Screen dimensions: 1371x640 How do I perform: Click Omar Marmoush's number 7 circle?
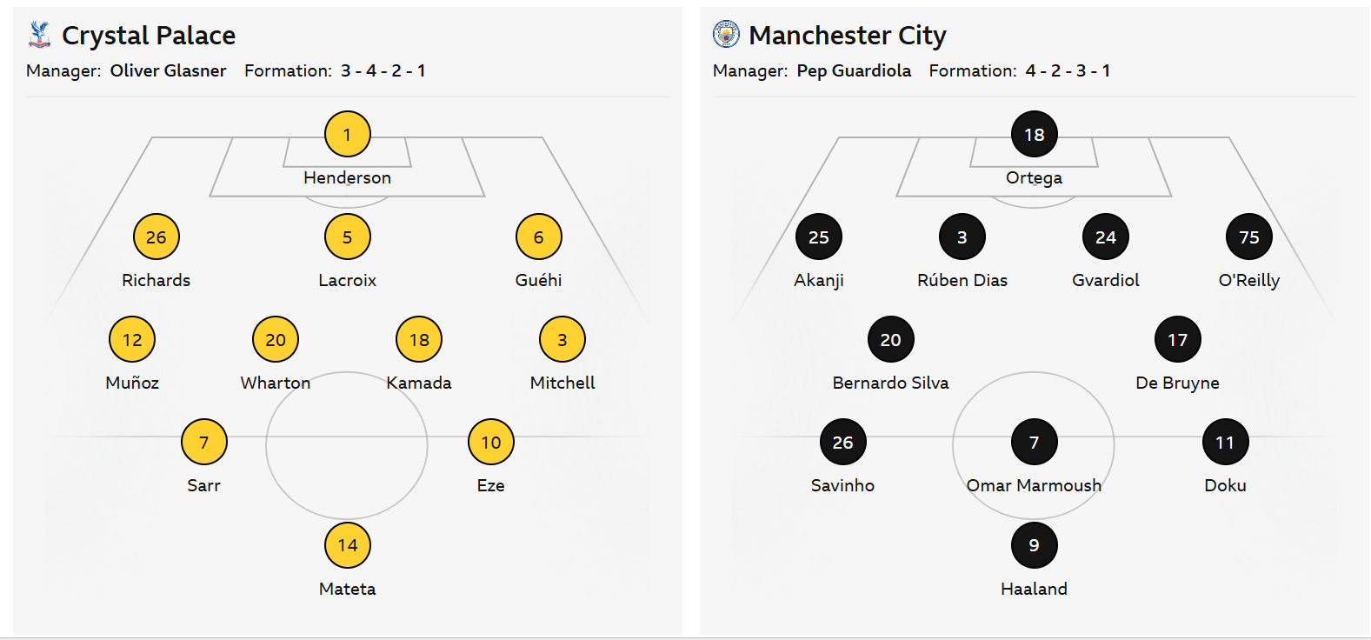pyautogui.click(x=1035, y=443)
